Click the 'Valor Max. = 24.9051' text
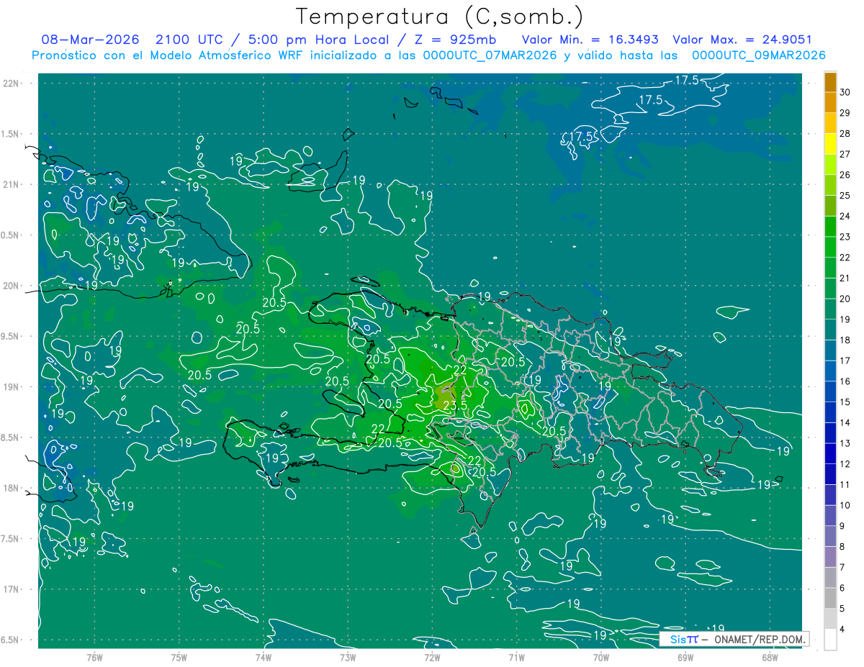 742,40
